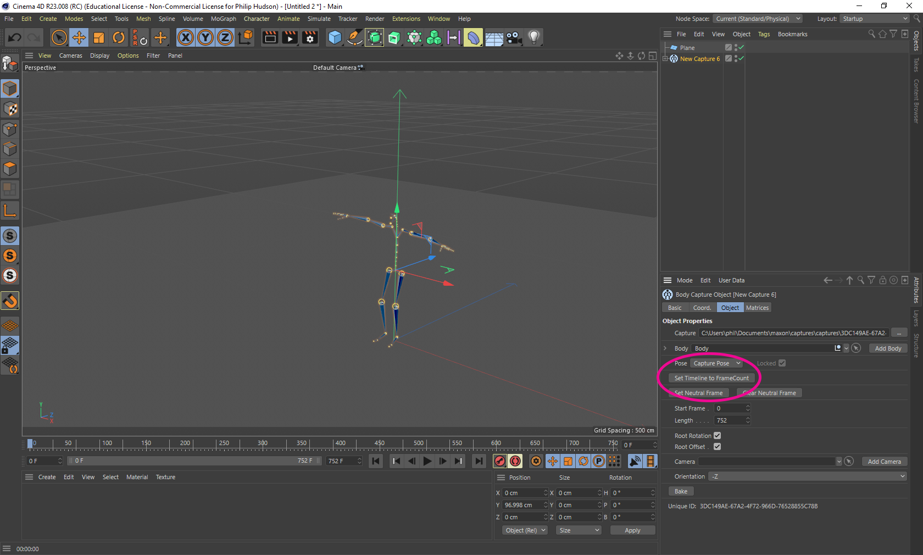The image size is (923, 555).
Task: Toggle the X axis lock
Action: (186, 37)
